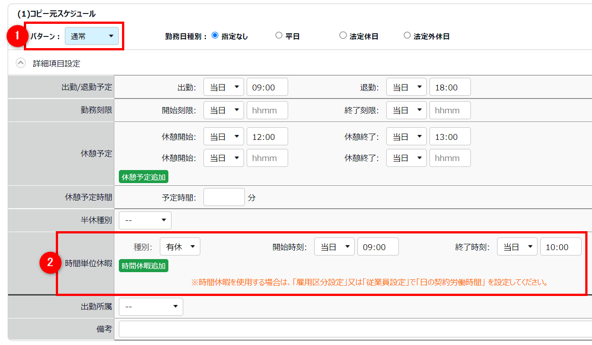The image size is (592, 345).
Task: Open the パターン dropdown showing 通常
Action: coord(92,36)
